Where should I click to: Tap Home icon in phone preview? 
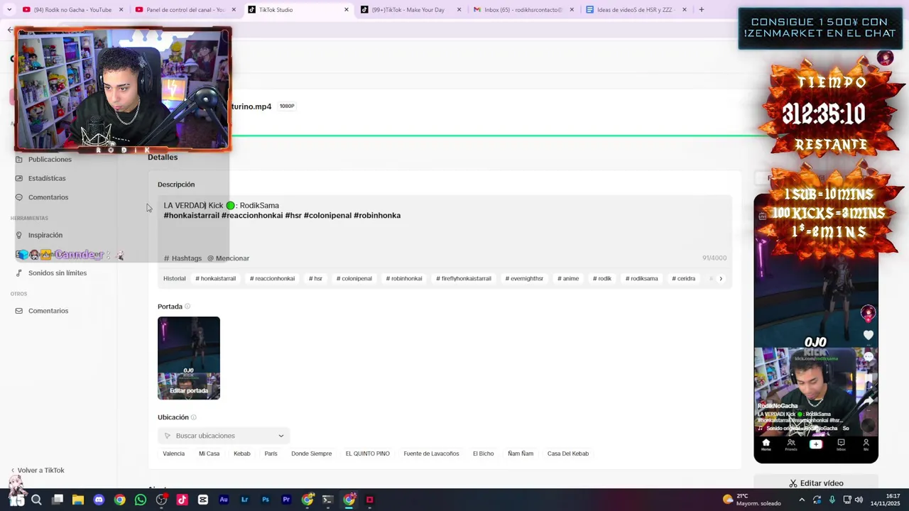tap(766, 444)
